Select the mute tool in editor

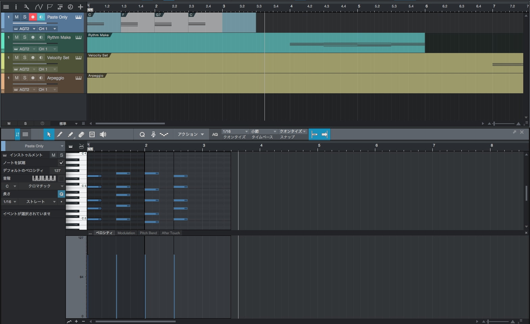(92, 134)
